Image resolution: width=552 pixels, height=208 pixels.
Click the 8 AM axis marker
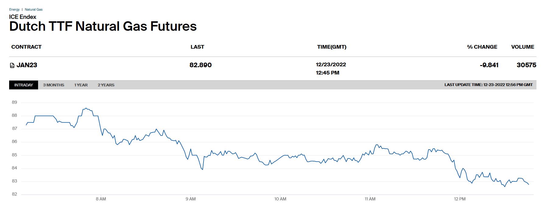101,199
